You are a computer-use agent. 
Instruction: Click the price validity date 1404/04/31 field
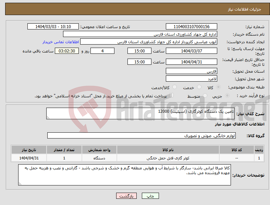click(x=191, y=62)
